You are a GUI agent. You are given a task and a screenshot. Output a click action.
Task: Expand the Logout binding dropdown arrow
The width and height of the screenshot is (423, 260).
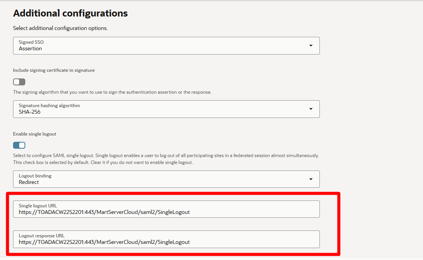click(x=311, y=179)
